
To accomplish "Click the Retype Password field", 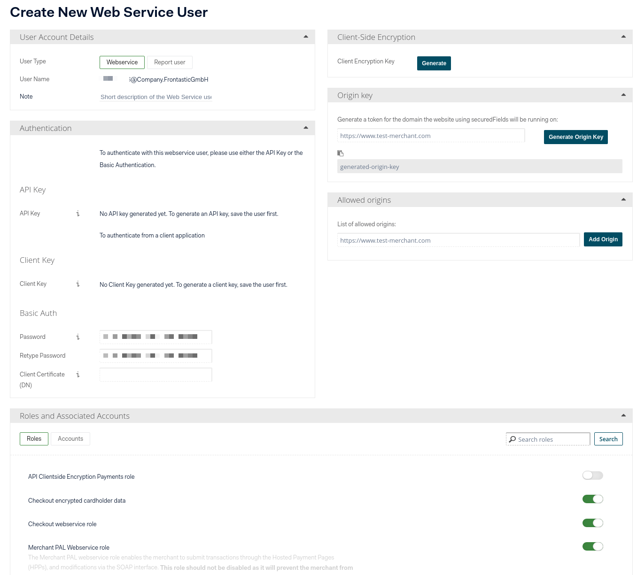I will (x=156, y=356).
